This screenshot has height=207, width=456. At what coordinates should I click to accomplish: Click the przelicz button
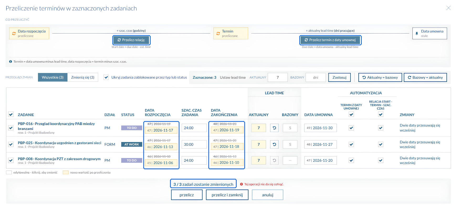187,195
